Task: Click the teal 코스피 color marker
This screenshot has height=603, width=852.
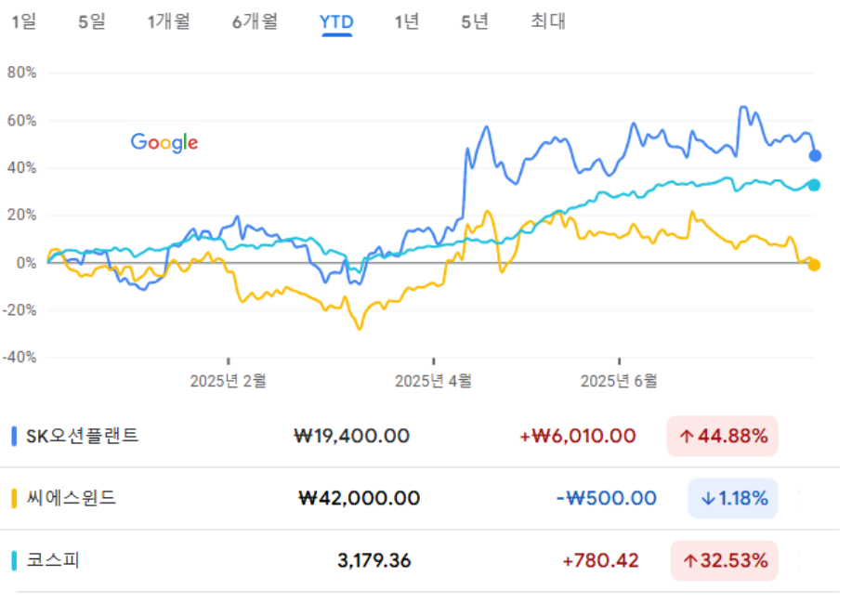Action: click(x=14, y=560)
